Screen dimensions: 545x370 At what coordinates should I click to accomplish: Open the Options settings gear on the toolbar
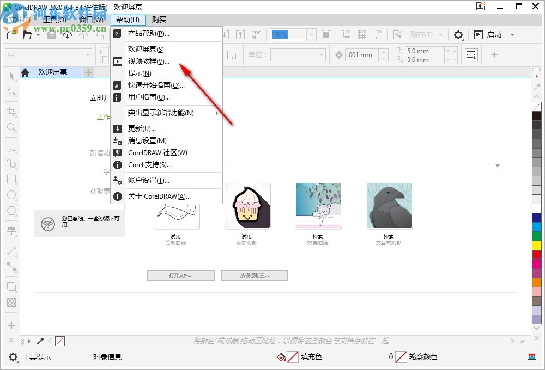[x=458, y=35]
